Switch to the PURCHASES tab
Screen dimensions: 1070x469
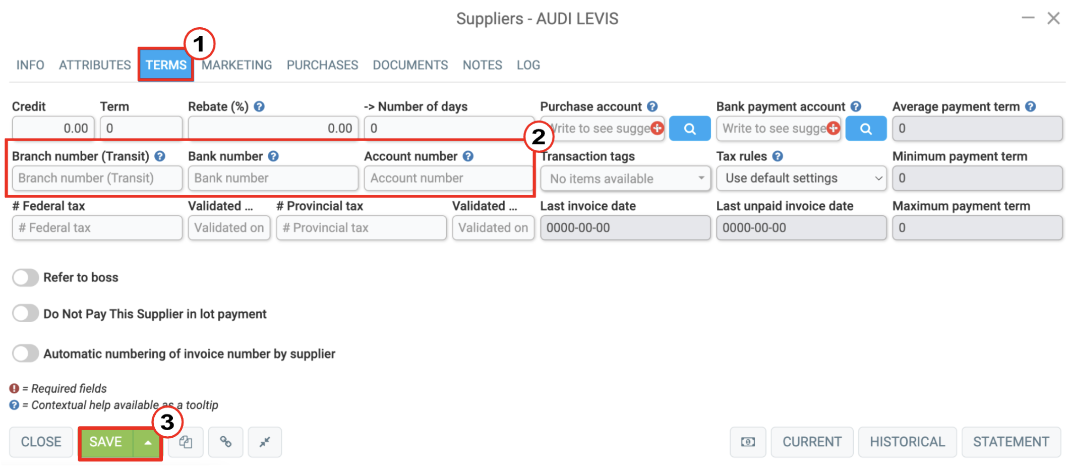click(322, 65)
